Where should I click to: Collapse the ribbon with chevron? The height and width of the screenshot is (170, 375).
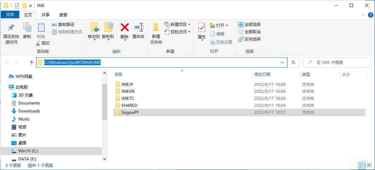click(363, 15)
